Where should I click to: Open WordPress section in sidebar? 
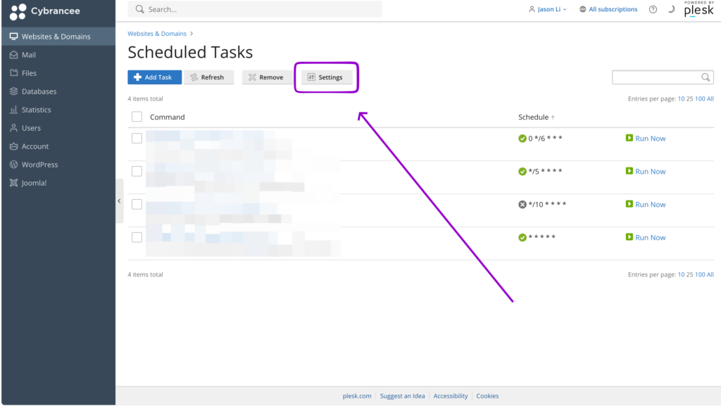[58, 165]
